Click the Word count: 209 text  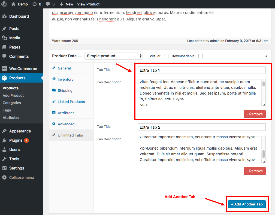coord(65,41)
